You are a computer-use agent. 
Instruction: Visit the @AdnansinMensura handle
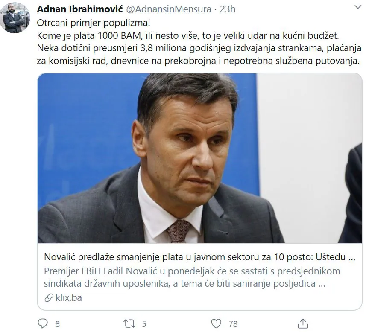pos(169,9)
